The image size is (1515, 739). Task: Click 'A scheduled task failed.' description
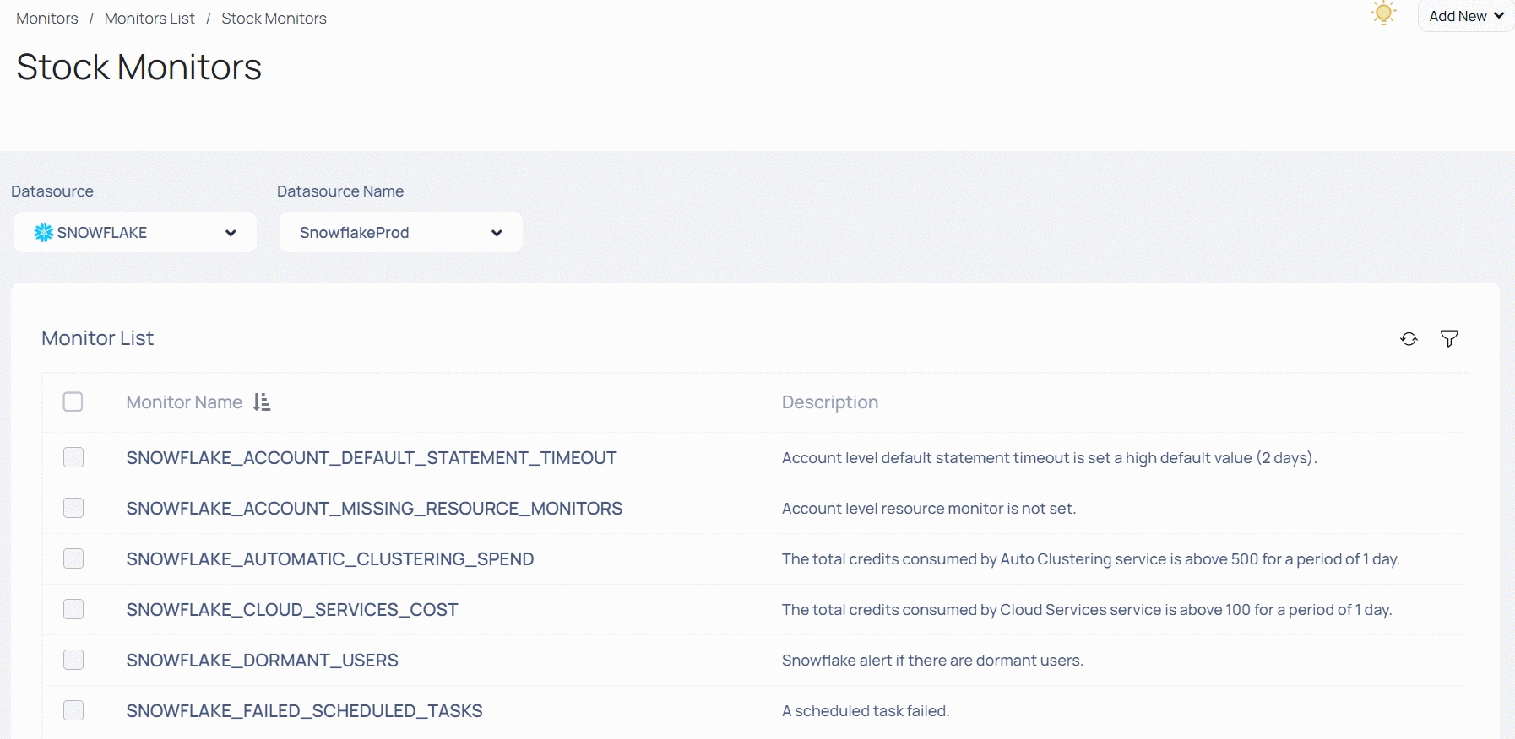[866, 711]
